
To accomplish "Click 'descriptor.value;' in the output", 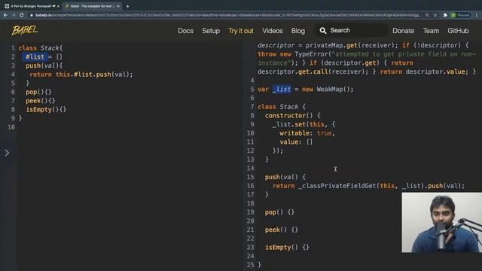I will 437,72.
